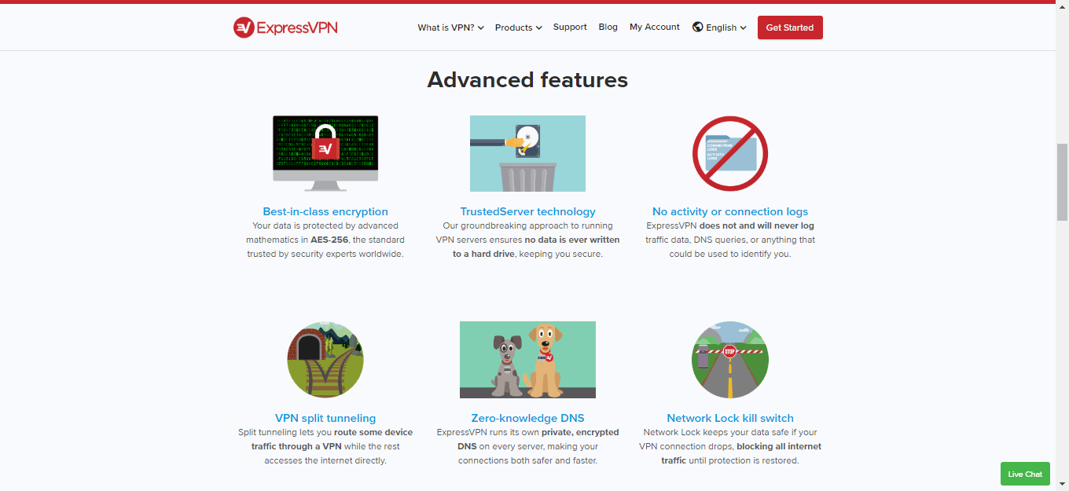This screenshot has width=1069, height=491.
Task: Click the ExpressVPN logo
Action: tap(285, 27)
